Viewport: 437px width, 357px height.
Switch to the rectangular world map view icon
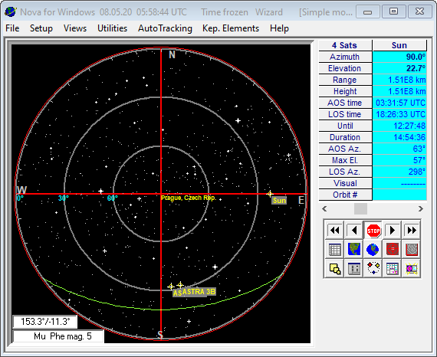point(354,250)
